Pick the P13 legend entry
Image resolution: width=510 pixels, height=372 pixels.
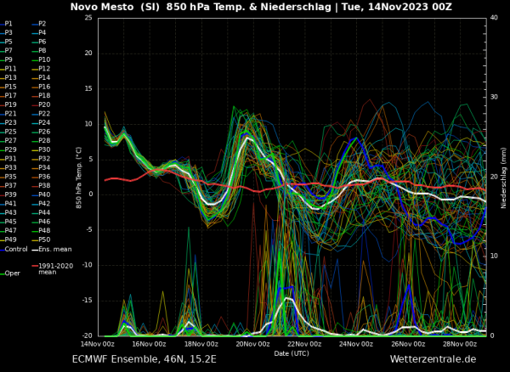coord(8,77)
